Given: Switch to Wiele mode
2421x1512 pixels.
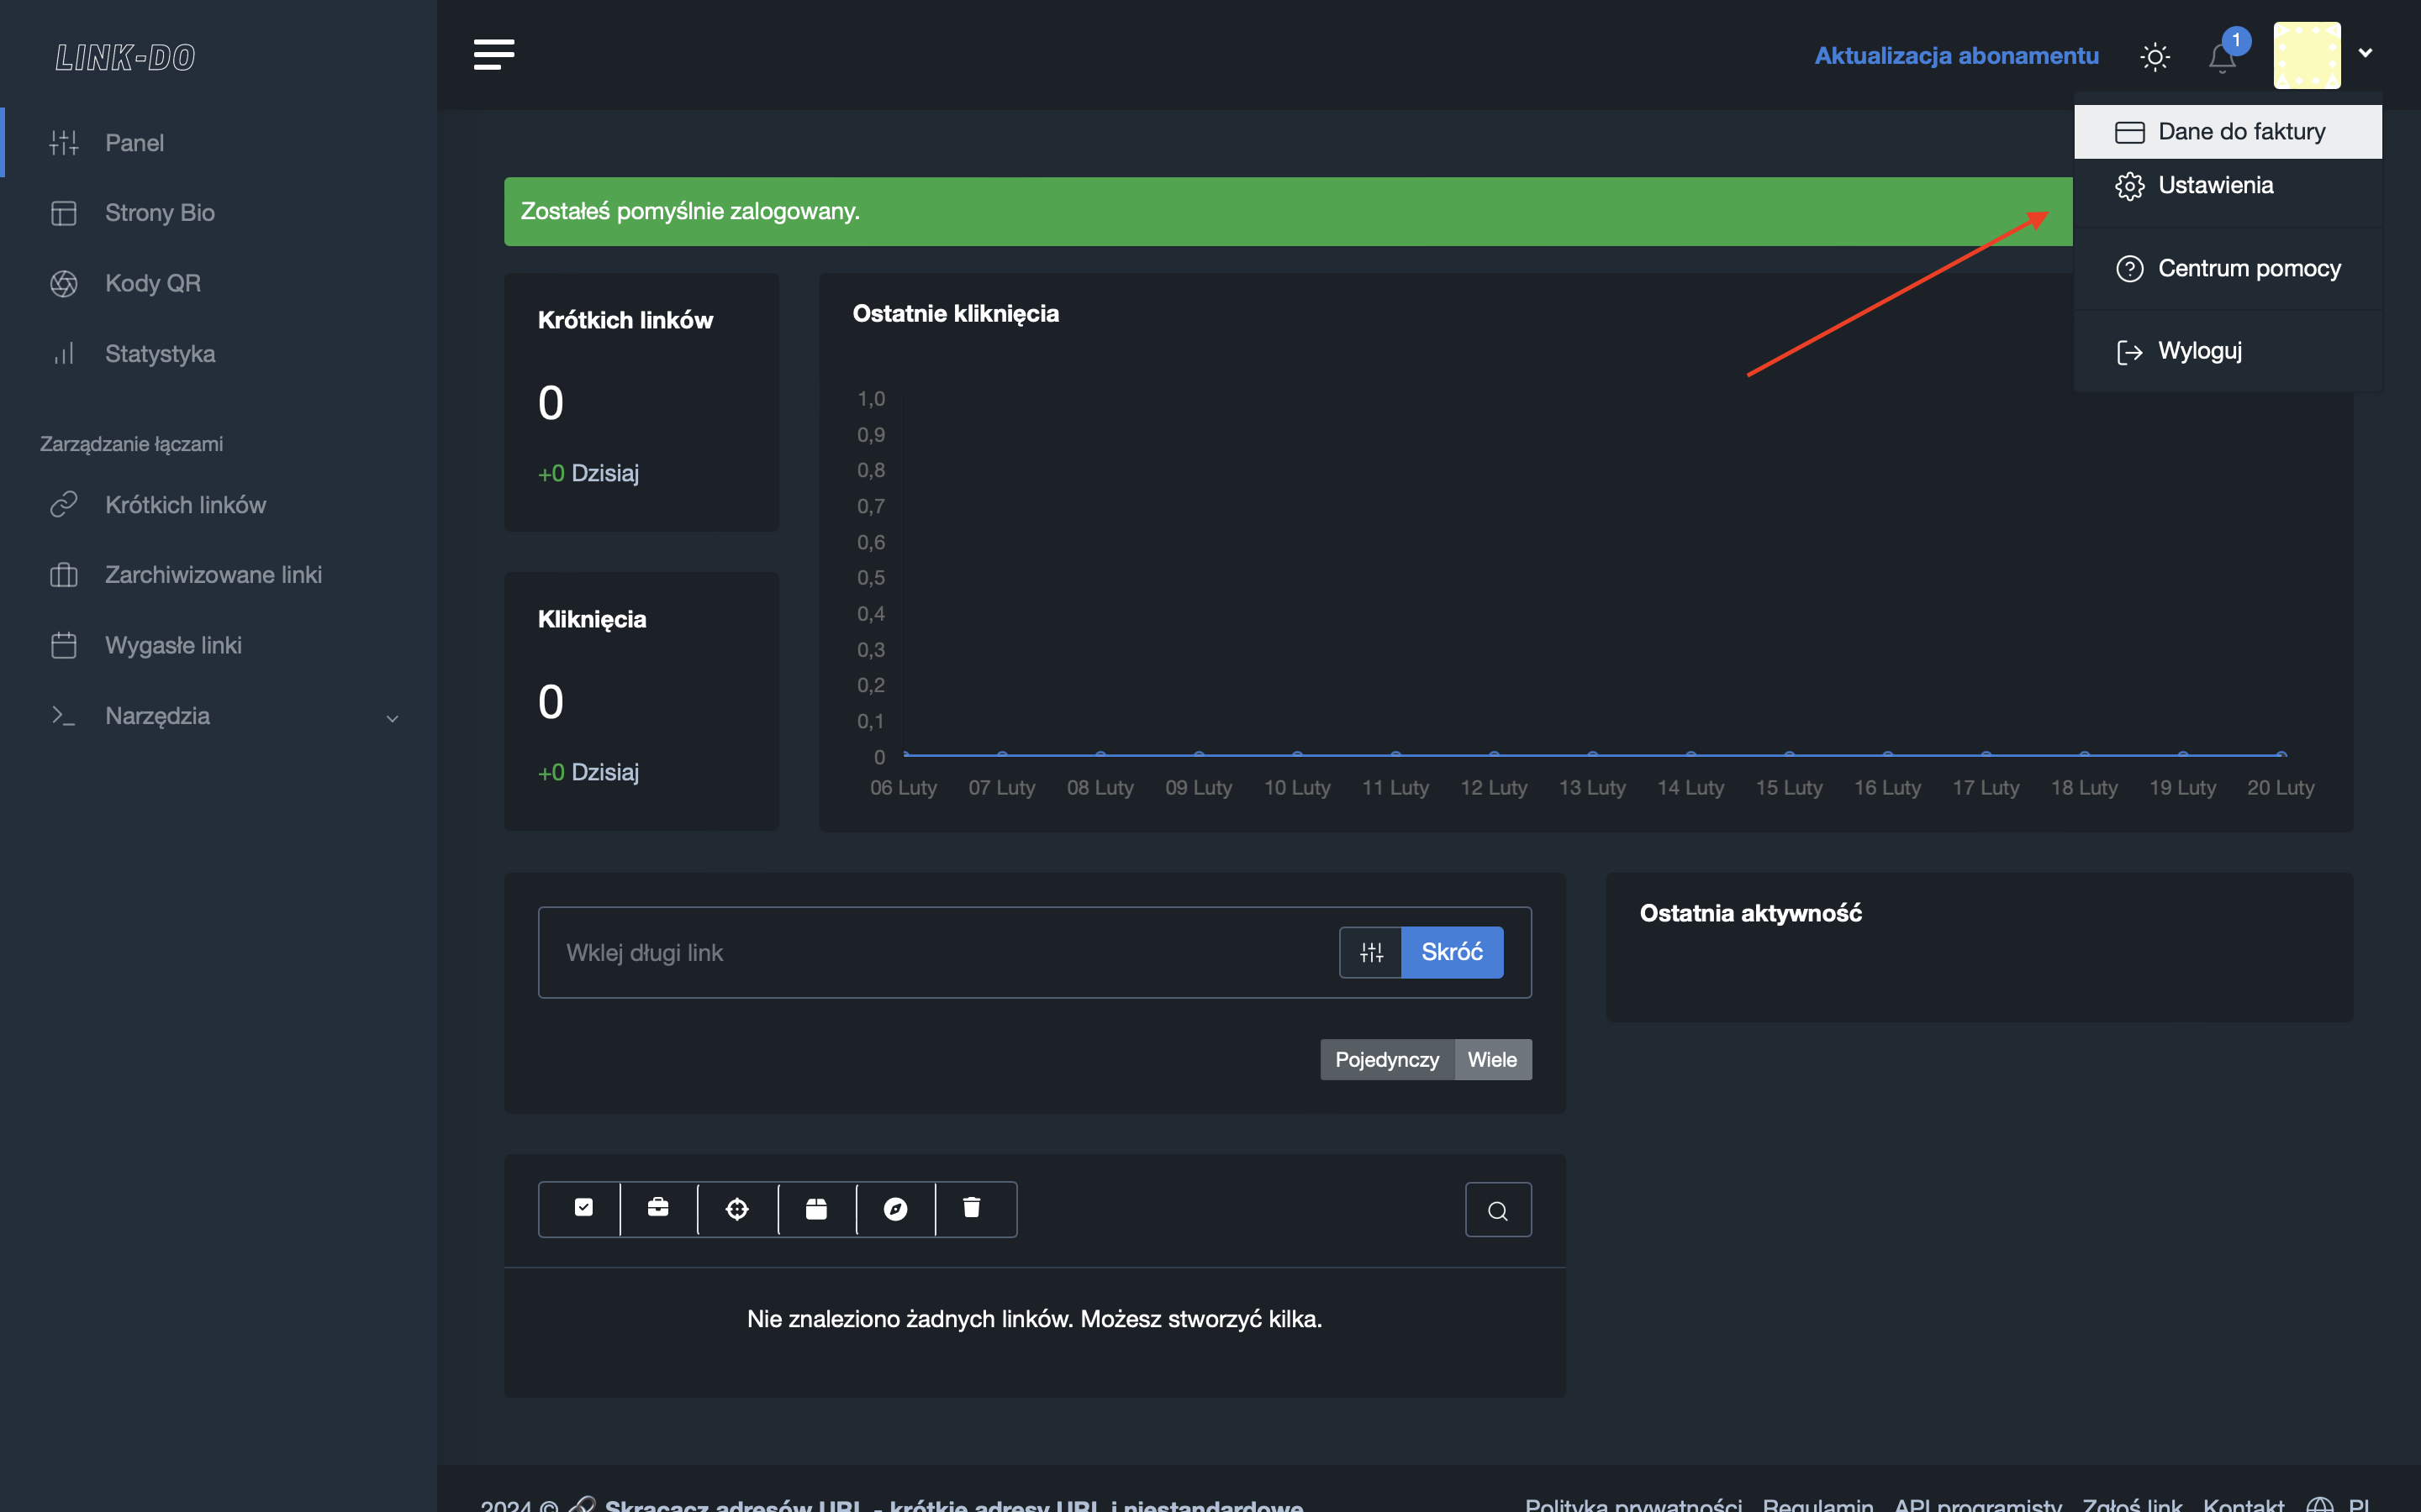Looking at the screenshot, I should pos(1491,1059).
